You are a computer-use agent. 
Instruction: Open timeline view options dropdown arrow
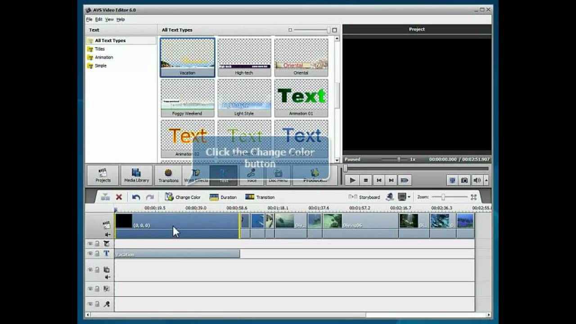409,197
